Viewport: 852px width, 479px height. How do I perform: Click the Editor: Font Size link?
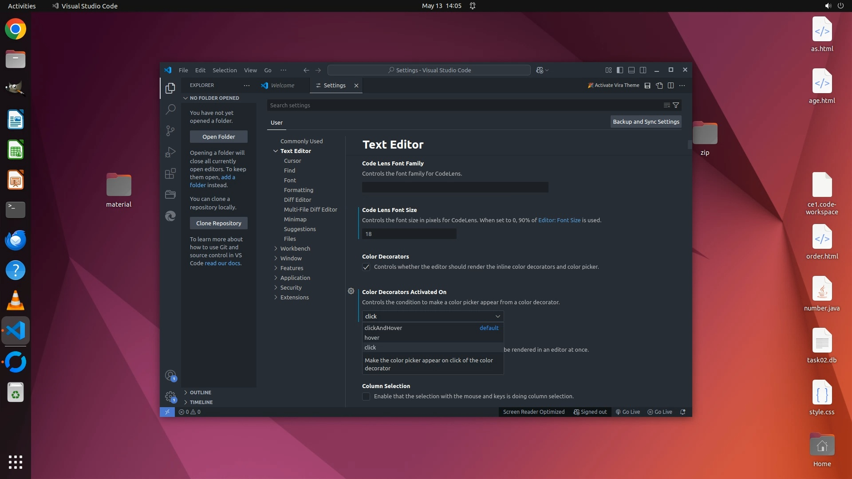click(x=559, y=220)
